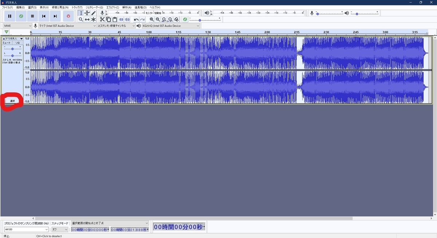Click the horizontal scrollbar under the tracks
Viewport: 437px width, 238px height.
coord(193,218)
